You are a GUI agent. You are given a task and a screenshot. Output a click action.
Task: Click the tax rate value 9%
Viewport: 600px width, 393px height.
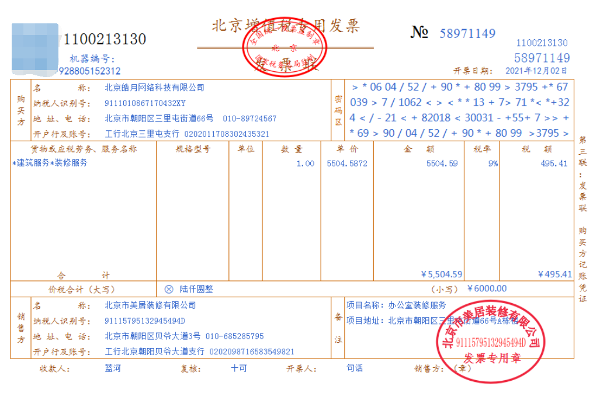pyautogui.click(x=493, y=164)
